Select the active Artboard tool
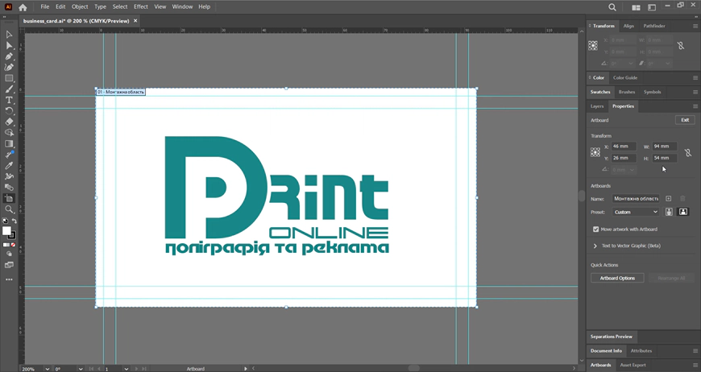 pos(9,198)
